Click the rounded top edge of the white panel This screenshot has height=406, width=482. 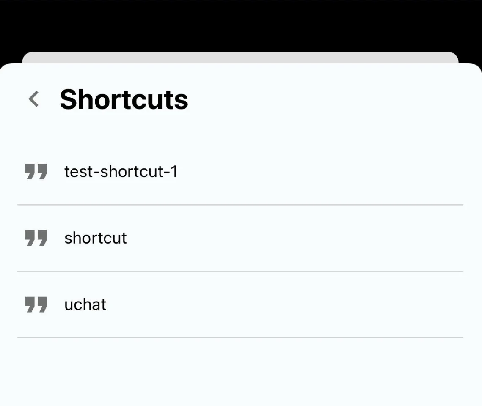pyautogui.click(x=241, y=66)
